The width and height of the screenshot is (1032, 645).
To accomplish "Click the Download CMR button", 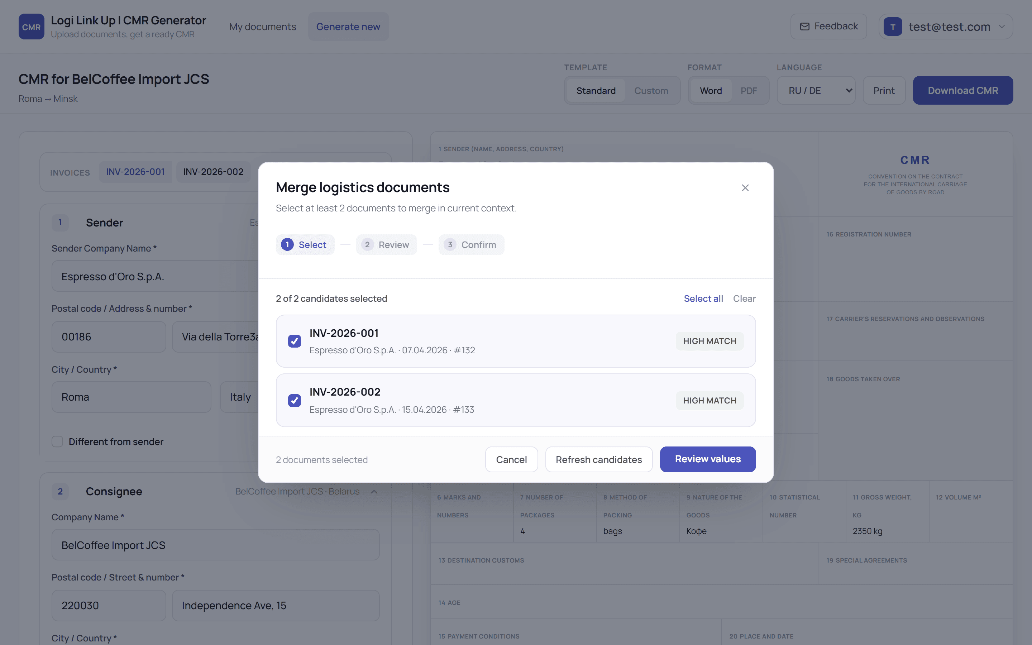I will pyautogui.click(x=963, y=90).
